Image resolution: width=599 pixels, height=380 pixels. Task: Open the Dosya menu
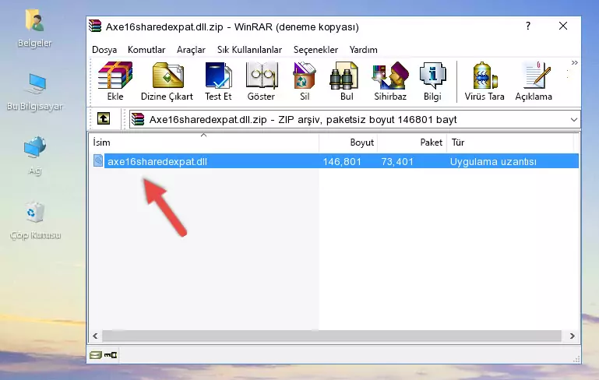click(x=104, y=50)
